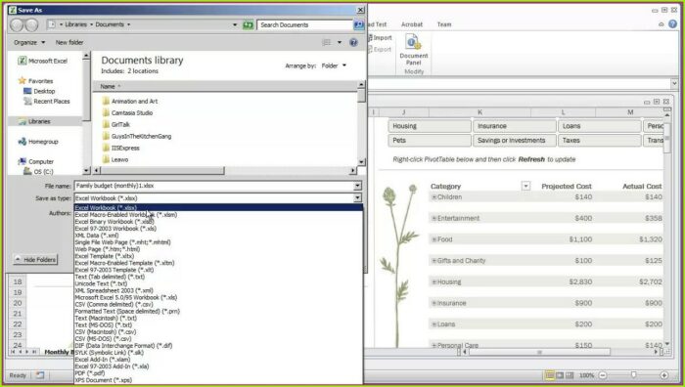Expand the Food category row
The image size is (685, 387).
tap(434, 239)
